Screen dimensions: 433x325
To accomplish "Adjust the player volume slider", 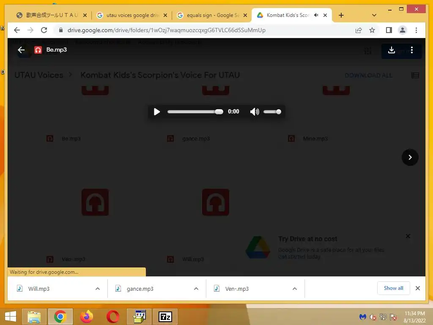I will point(272,112).
